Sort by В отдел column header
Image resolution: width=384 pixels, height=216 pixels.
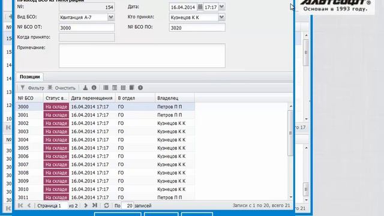point(136,98)
